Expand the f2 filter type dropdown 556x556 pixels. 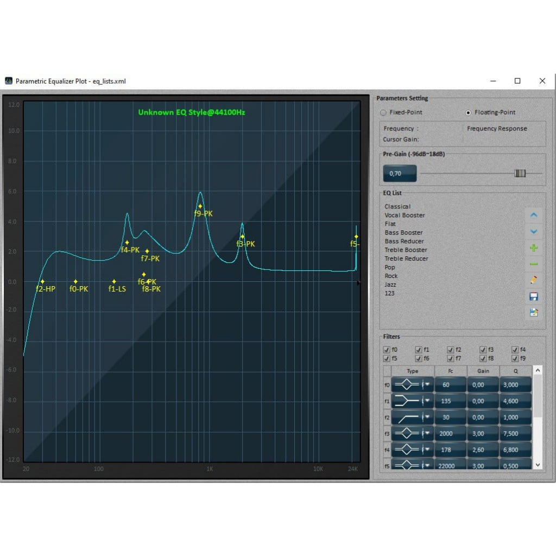428,418
